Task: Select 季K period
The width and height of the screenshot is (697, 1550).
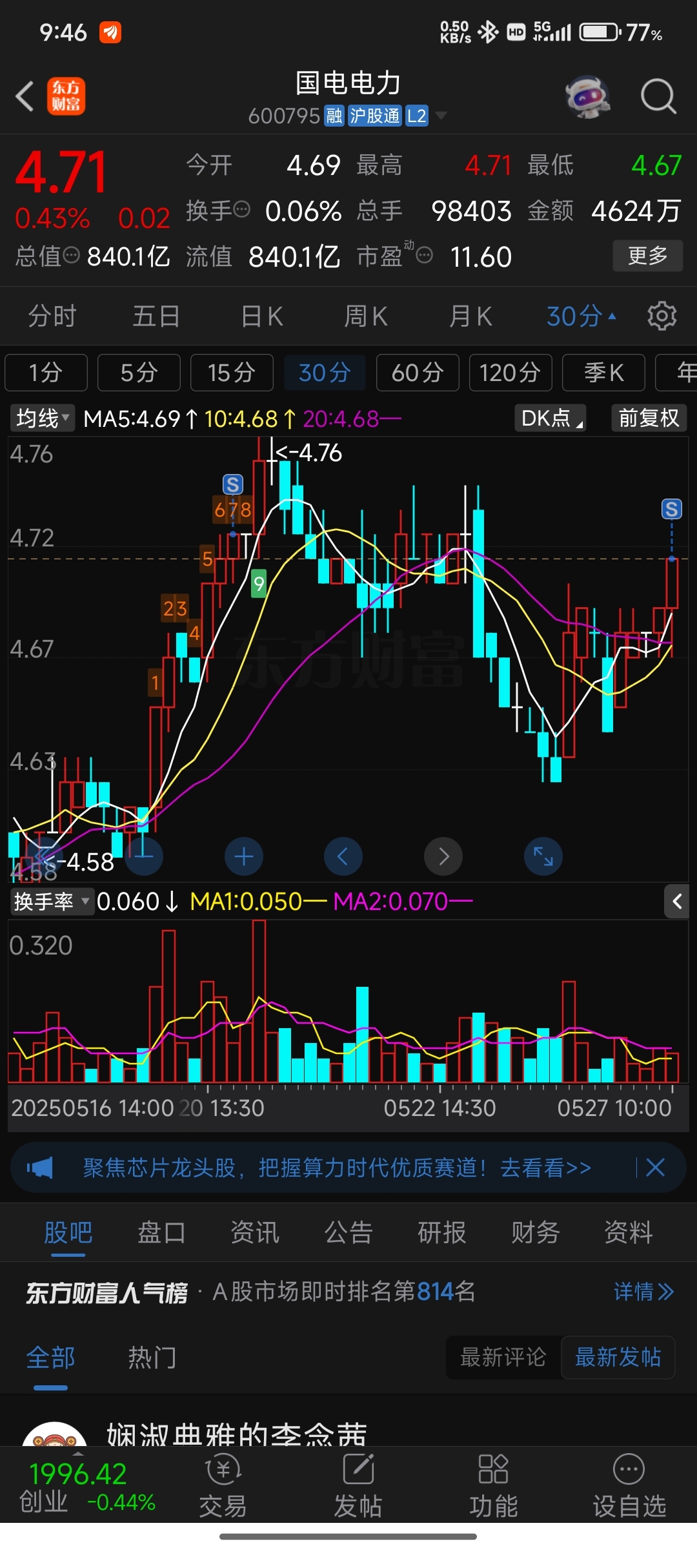Action: [x=603, y=373]
